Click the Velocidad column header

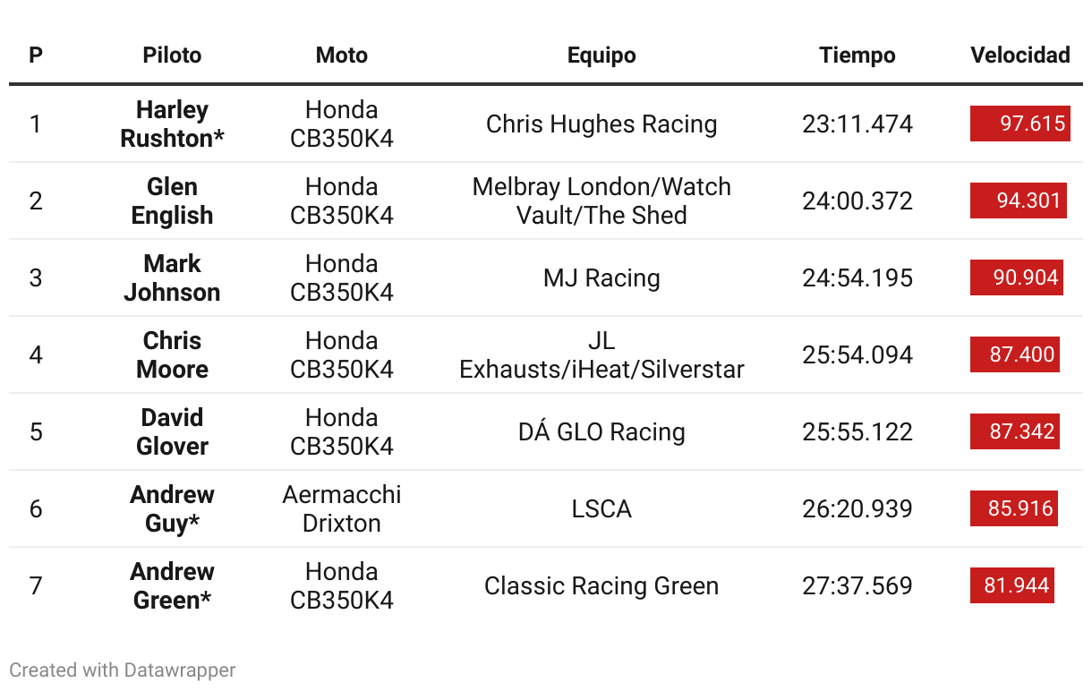(x=1019, y=55)
